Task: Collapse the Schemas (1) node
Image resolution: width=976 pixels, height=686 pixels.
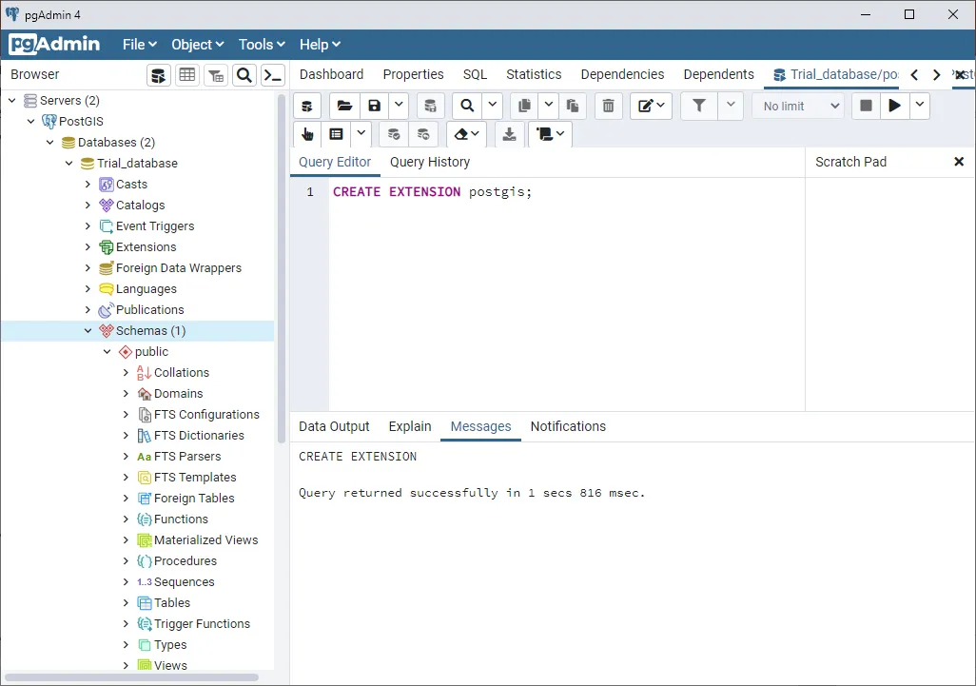Action: [88, 330]
